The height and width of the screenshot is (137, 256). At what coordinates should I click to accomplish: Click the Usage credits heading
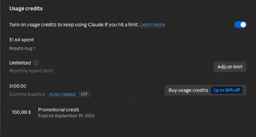click(26, 9)
